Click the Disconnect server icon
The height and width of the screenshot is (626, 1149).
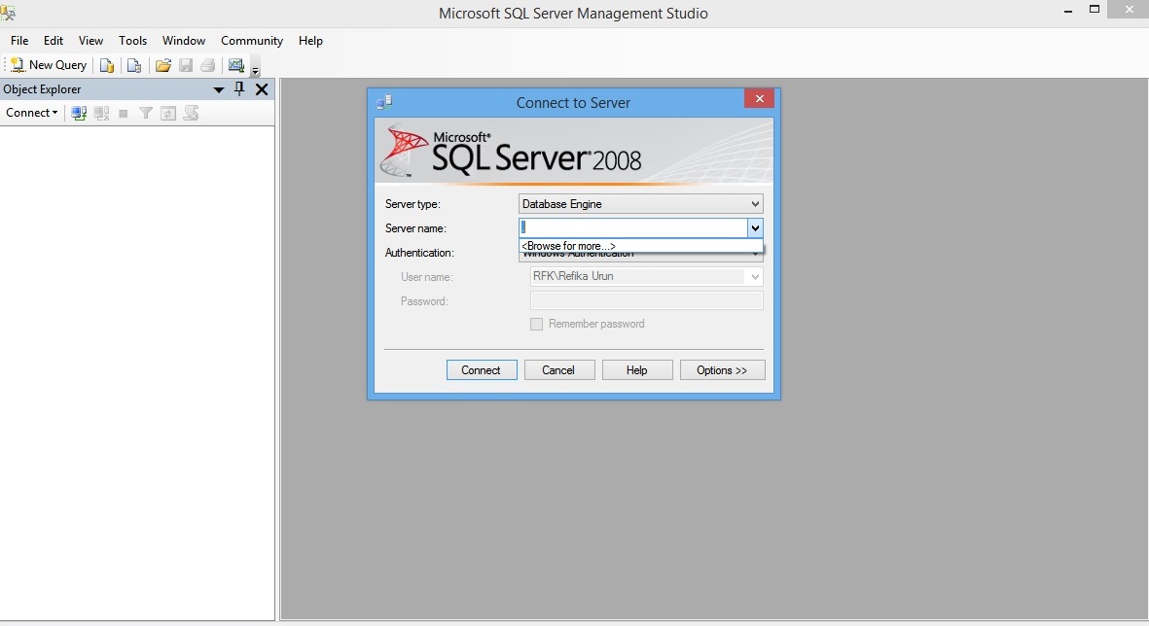tap(102, 113)
